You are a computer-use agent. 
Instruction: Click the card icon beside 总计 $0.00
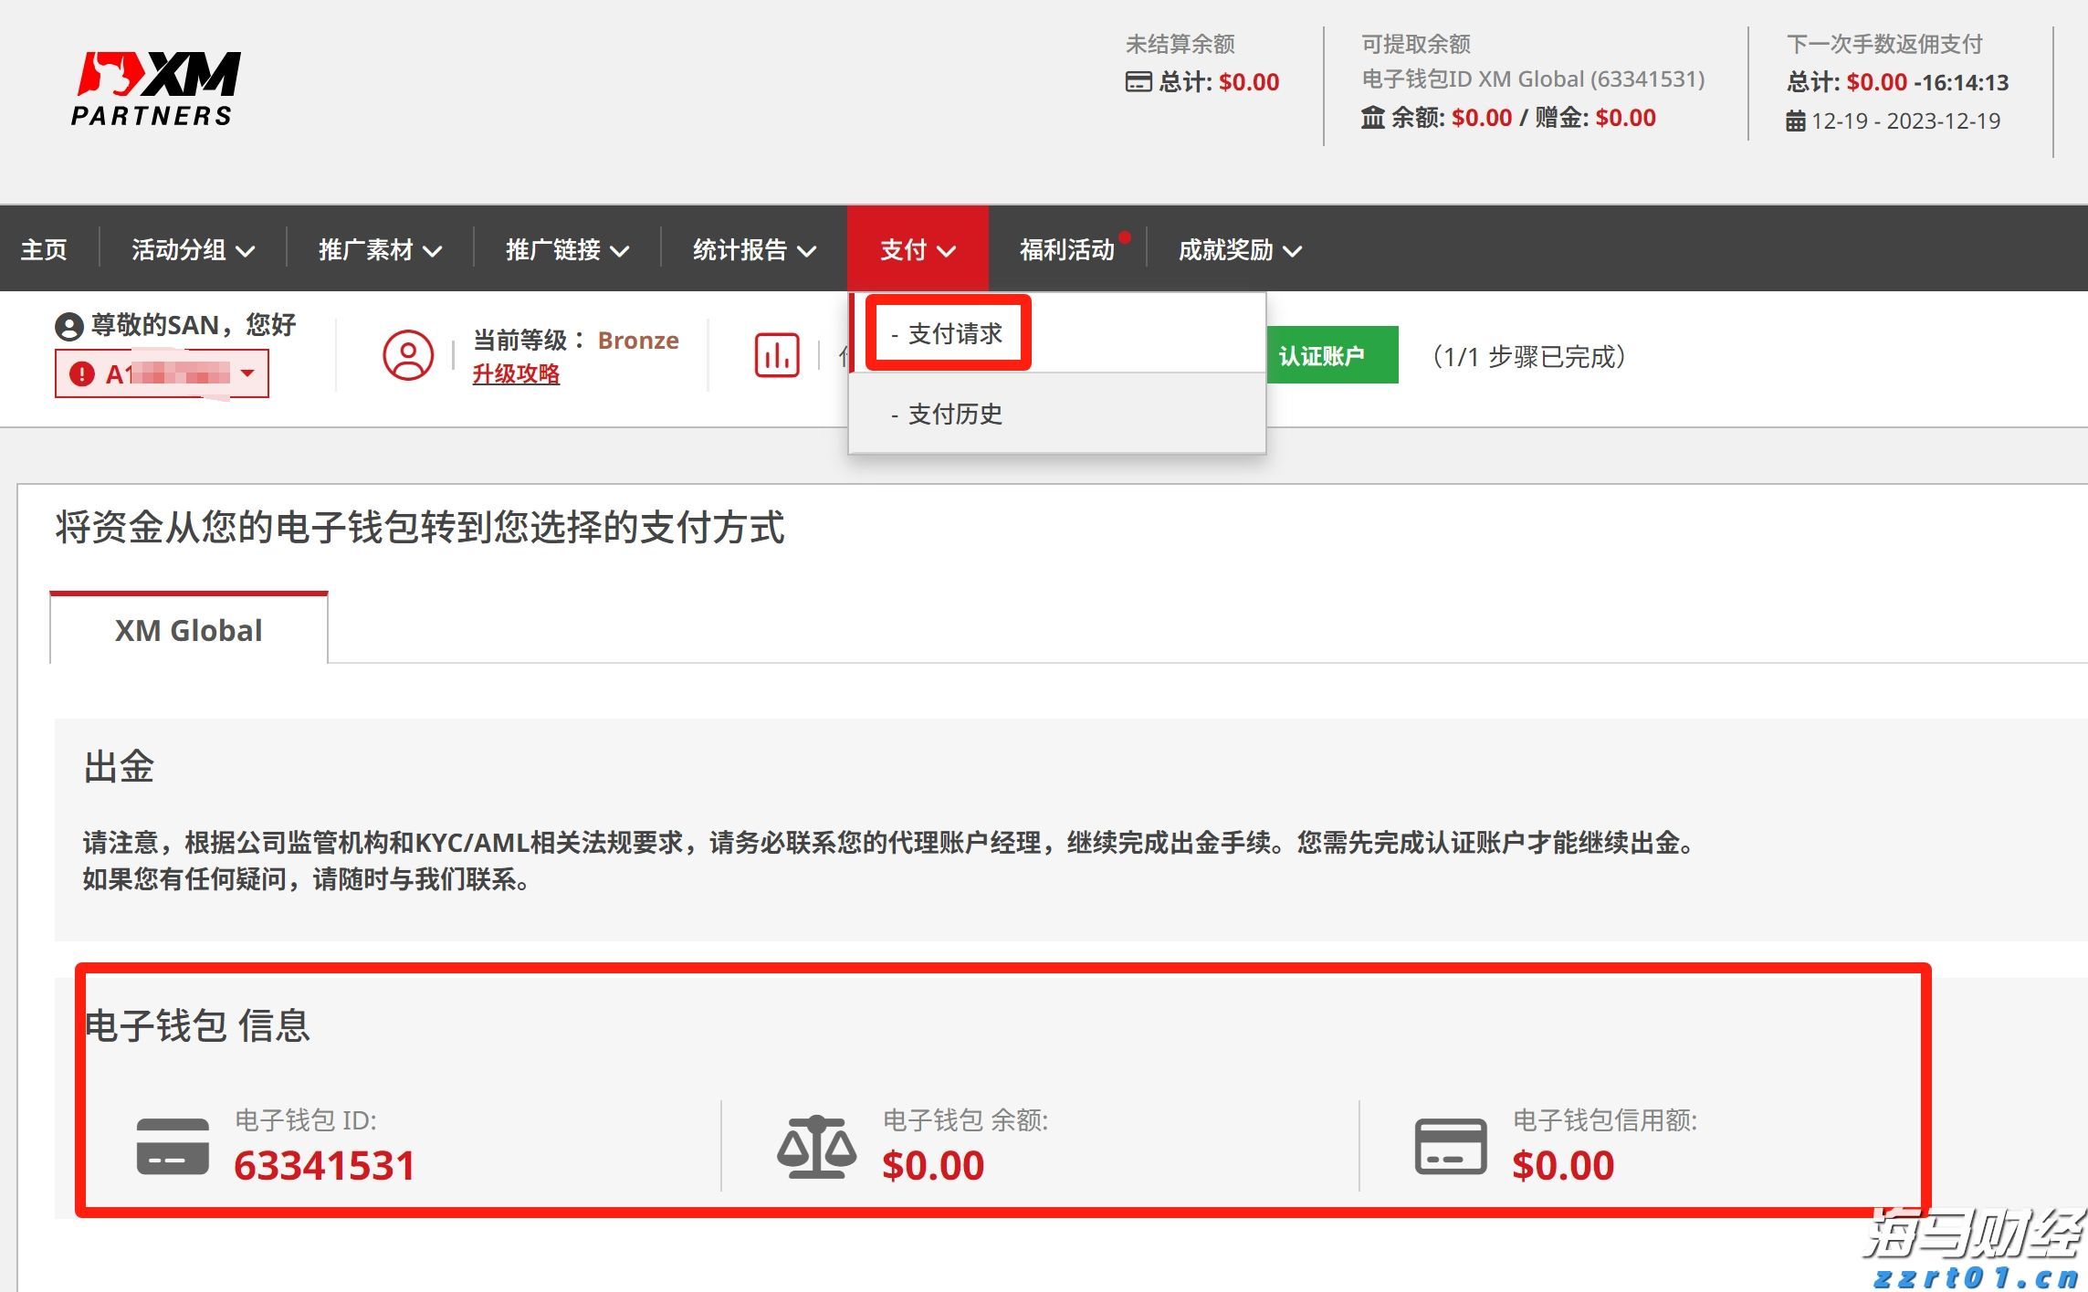coord(1138,82)
